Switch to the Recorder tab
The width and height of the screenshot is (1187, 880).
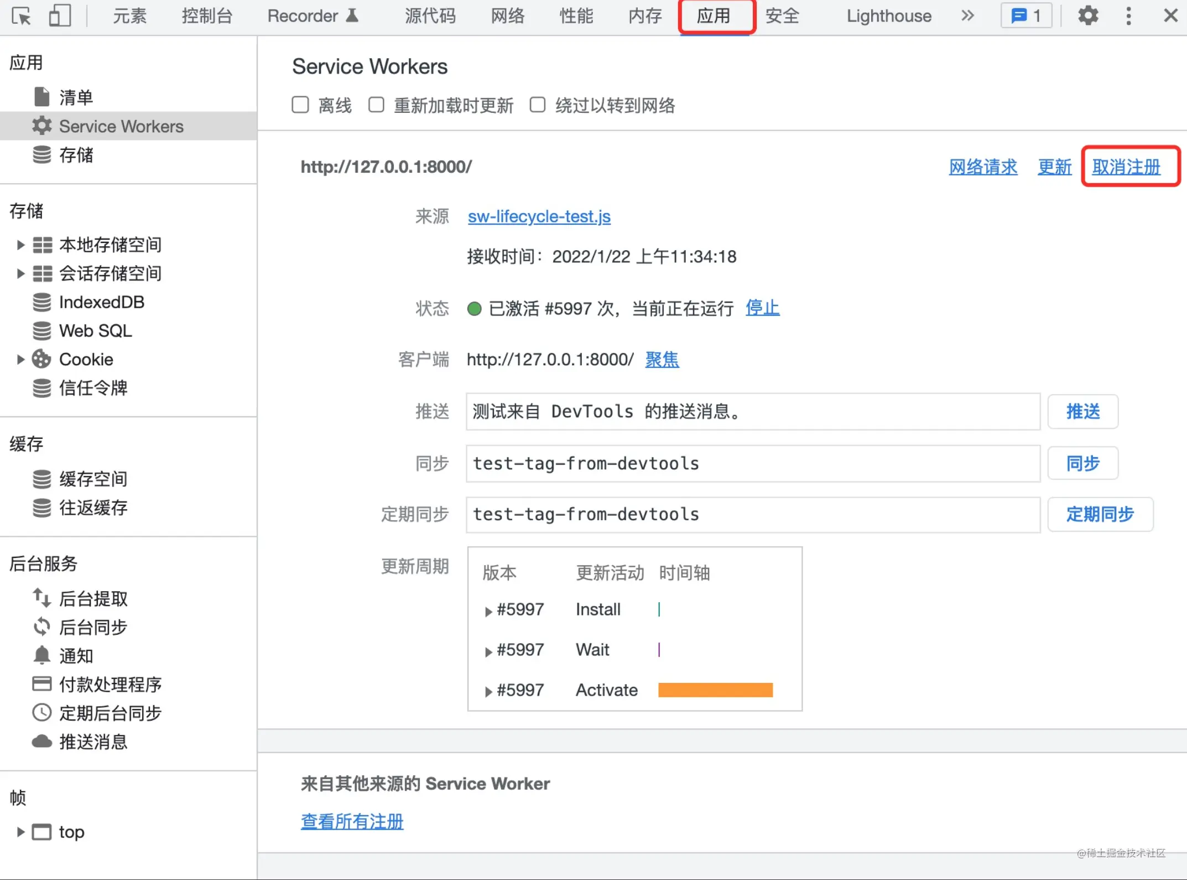pyautogui.click(x=313, y=16)
